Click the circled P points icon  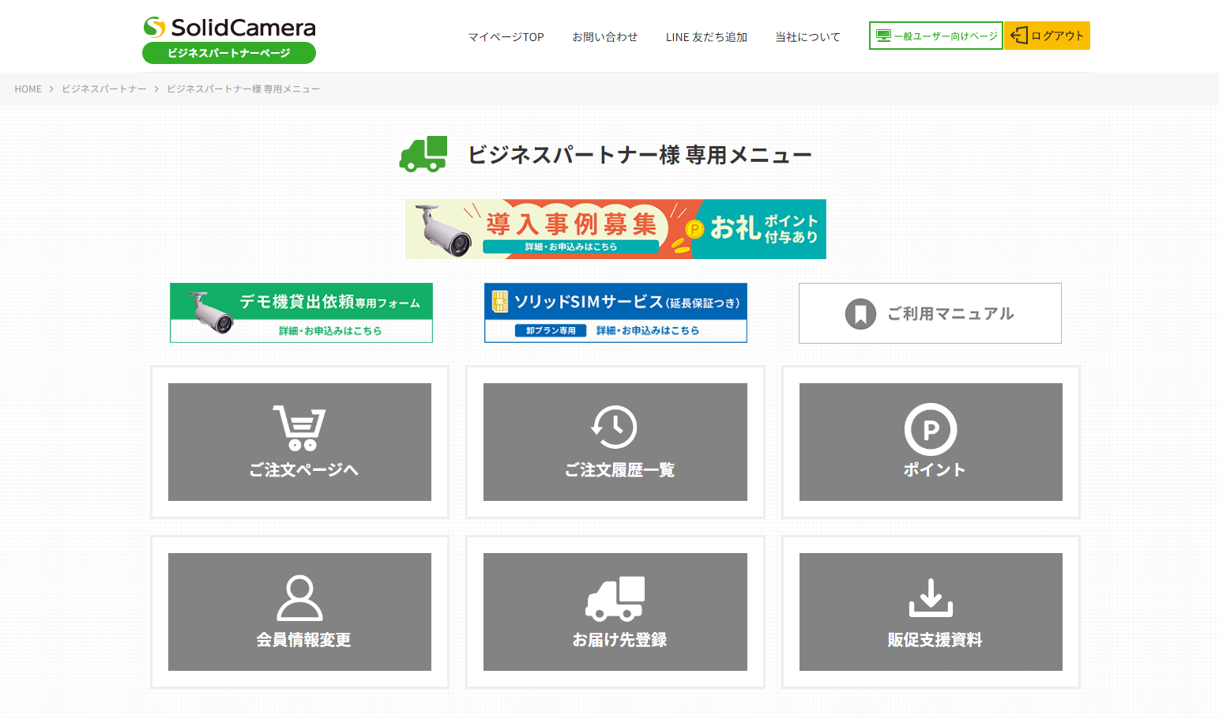[930, 429]
